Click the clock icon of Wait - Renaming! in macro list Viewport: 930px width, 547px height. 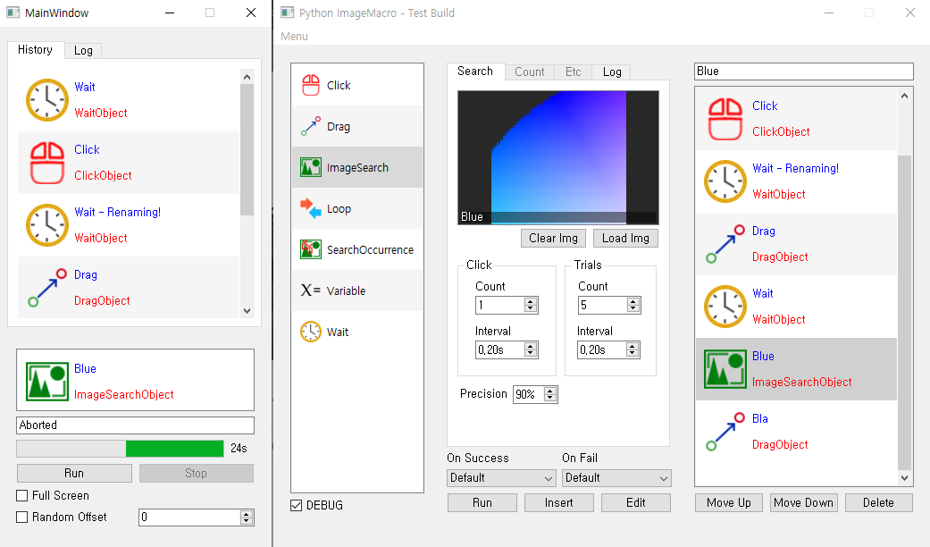coord(725,181)
